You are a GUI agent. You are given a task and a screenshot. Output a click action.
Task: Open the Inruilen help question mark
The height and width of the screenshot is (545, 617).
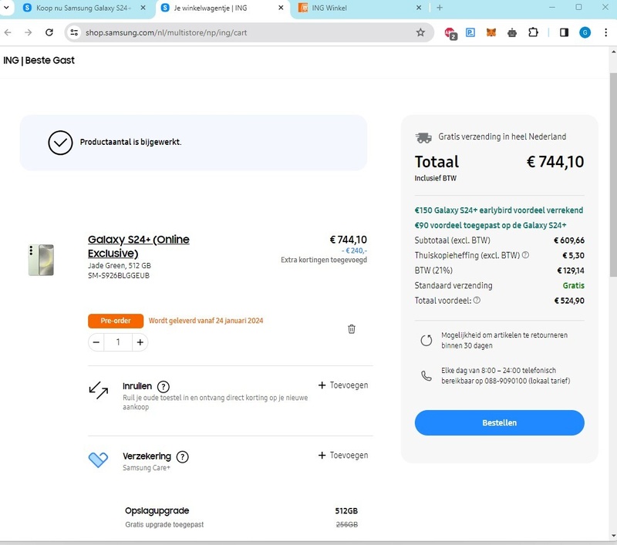coord(164,386)
